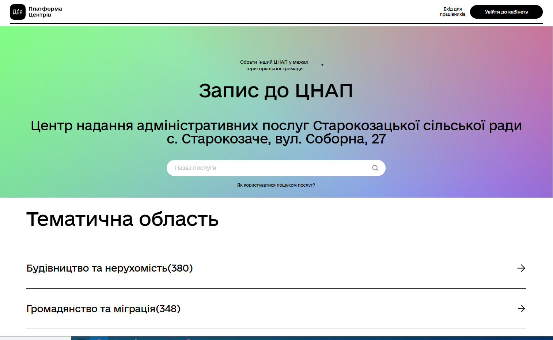Click the address 'с. Старокозаче, вул. Соборна, 27'
Viewport: 553px width, 340px height.
coord(276,139)
